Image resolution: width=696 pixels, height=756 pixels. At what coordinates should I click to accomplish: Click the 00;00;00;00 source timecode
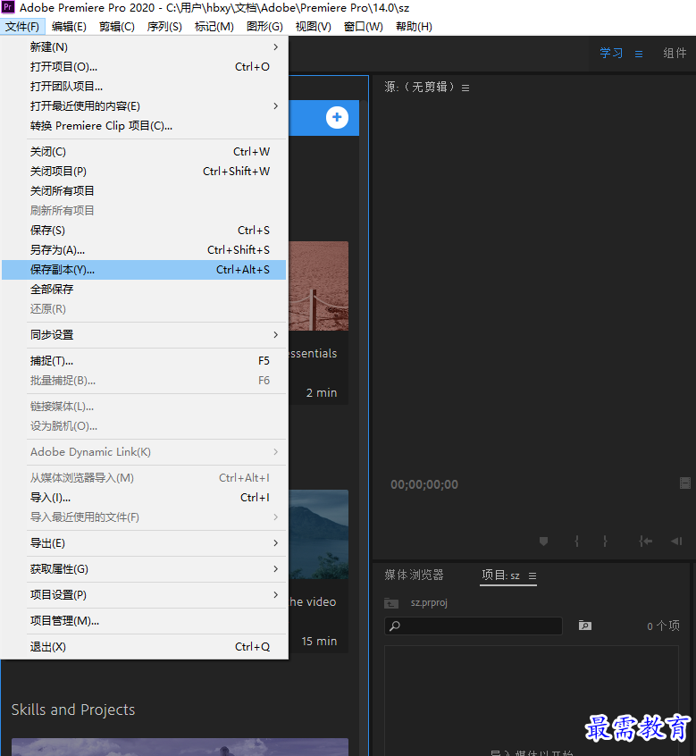424,484
